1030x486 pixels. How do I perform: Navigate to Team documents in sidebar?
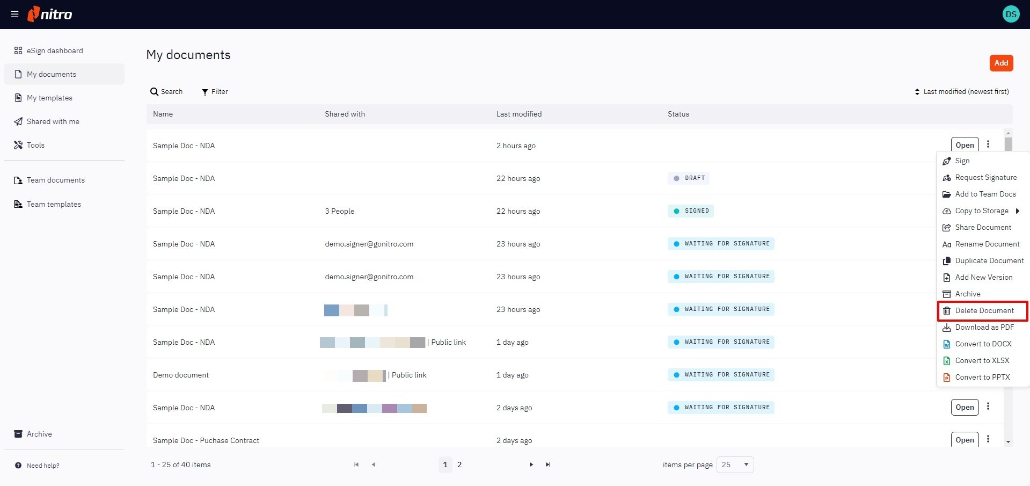(x=55, y=180)
